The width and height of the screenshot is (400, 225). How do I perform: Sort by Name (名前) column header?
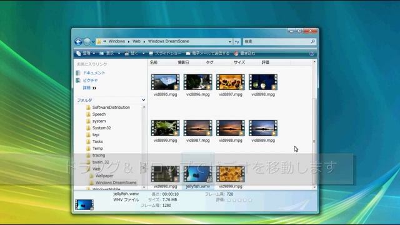154,62
